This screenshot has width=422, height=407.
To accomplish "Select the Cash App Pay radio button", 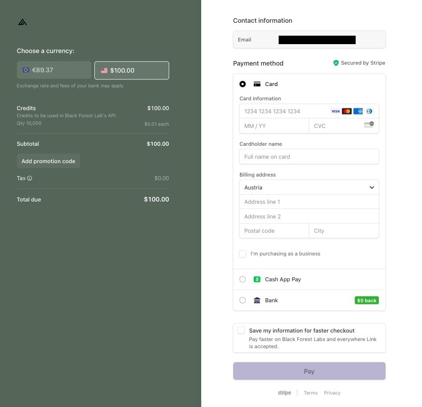I will pos(243,279).
